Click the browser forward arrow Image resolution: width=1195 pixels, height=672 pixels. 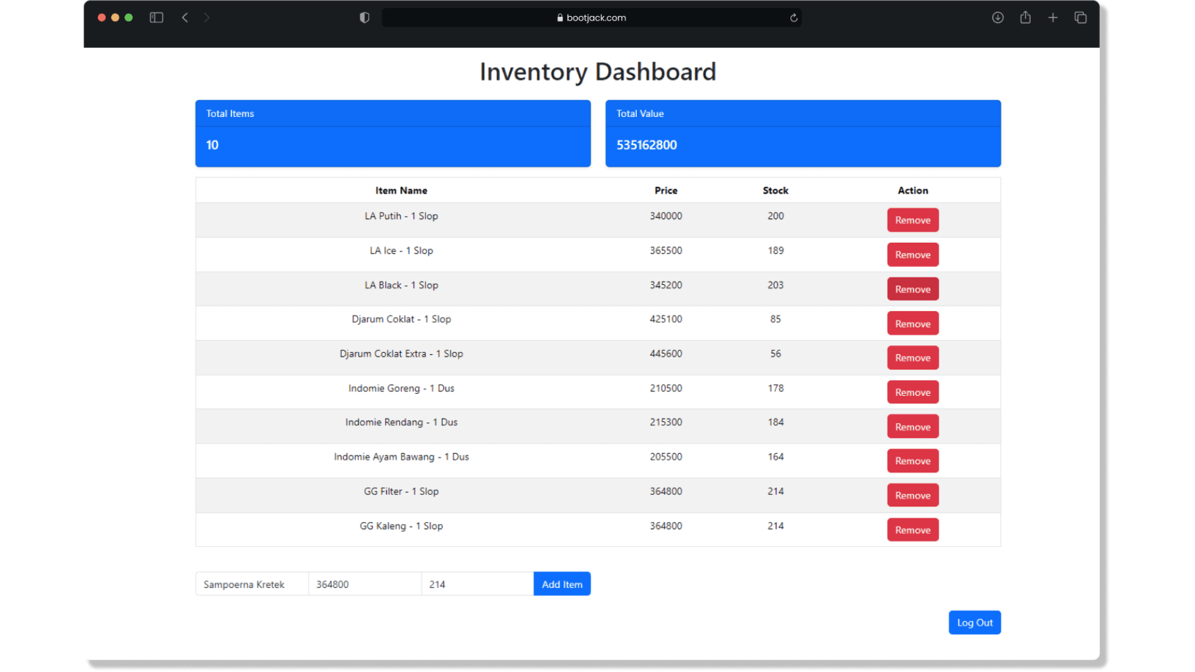coord(207,17)
